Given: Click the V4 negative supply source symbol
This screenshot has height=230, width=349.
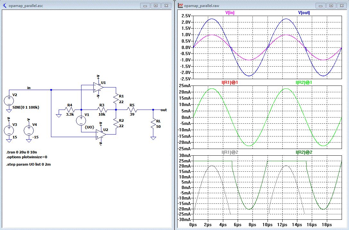Looking at the screenshot, I should pyautogui.click(x=29, y=130).
